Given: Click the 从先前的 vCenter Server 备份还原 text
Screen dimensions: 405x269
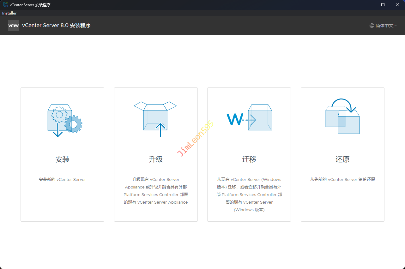Looking at the screenshot, I should pos(342,179).
